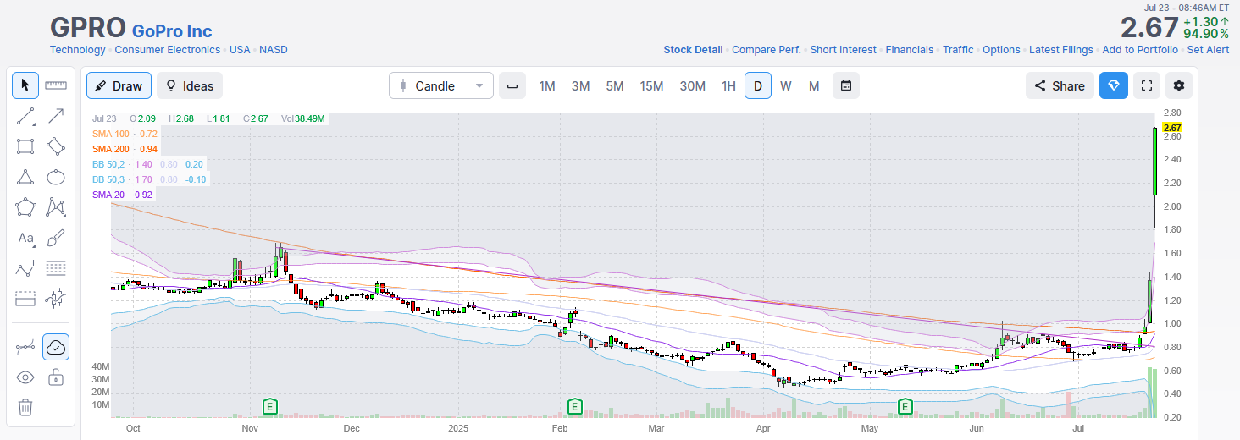Toggle cloud auto-save of drawings

pyautogui.click(x=56, y=347)
